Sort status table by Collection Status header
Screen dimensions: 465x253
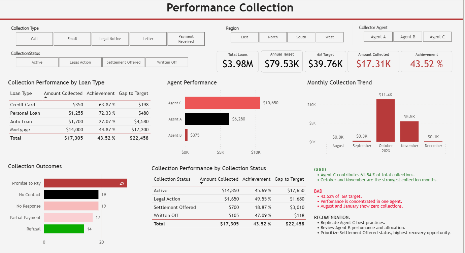click(x=172, y=179)
